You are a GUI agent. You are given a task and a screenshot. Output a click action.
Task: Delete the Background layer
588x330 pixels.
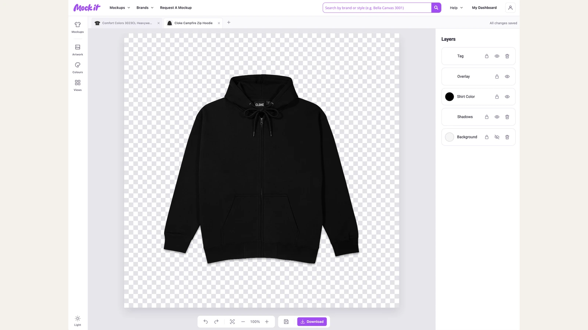[x=507, y=137]
